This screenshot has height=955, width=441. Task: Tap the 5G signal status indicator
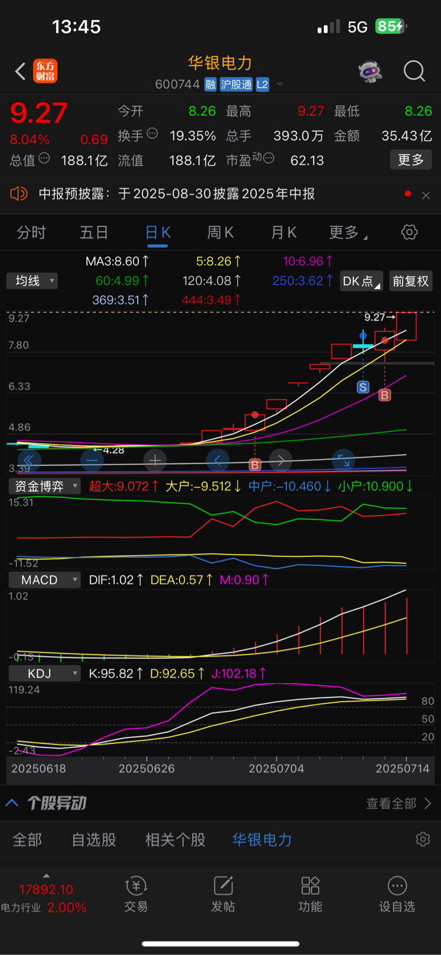[357, 27]
